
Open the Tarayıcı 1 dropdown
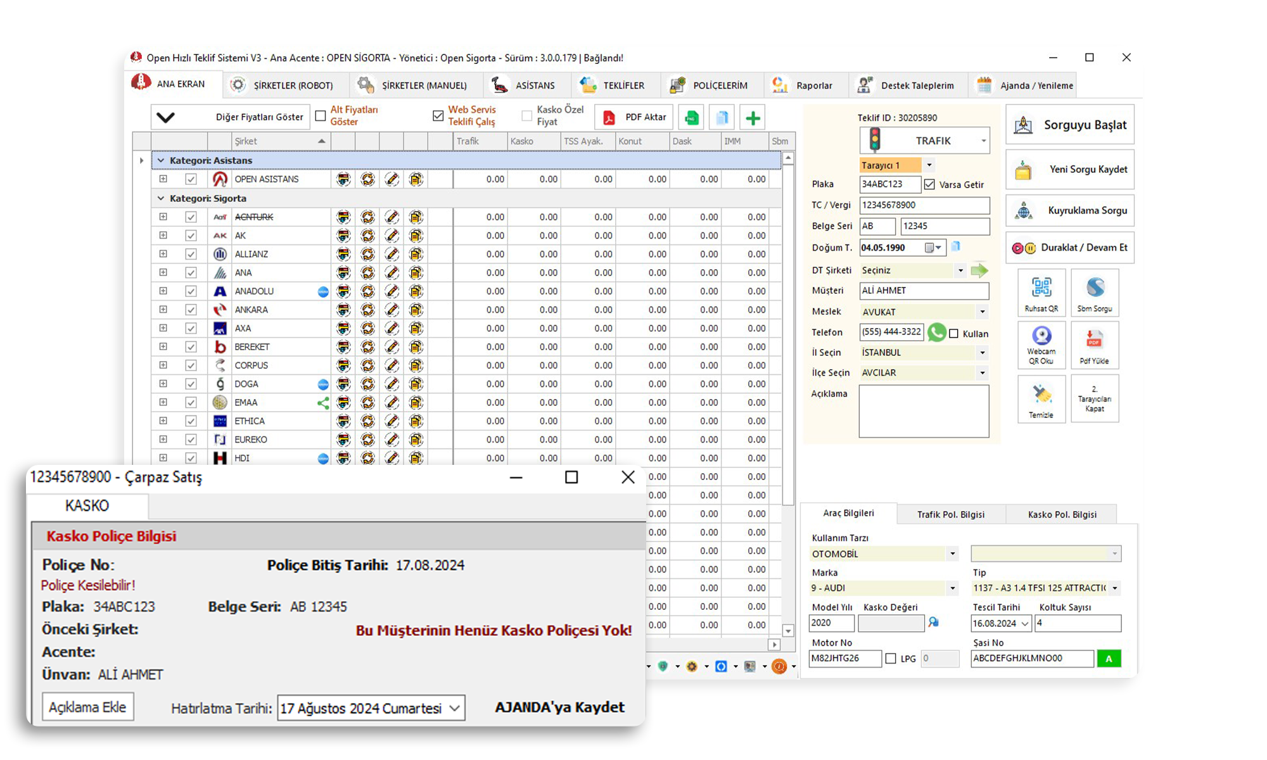click(x=929, y=165)
